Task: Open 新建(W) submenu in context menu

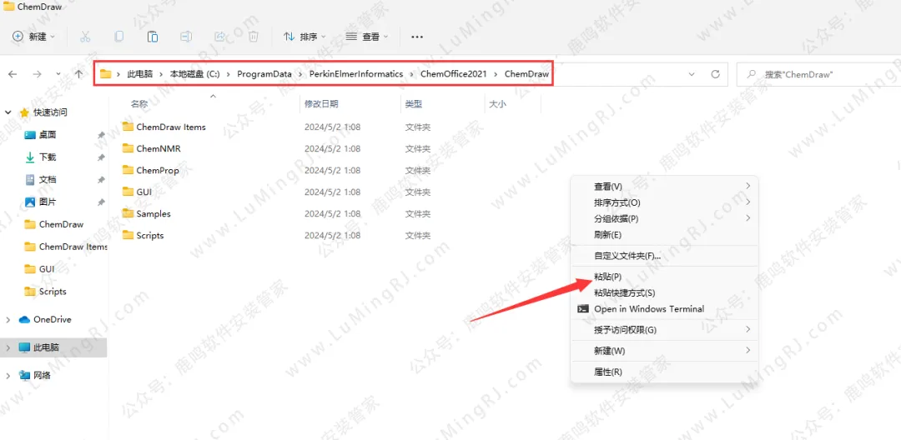Action: [664, 351]
